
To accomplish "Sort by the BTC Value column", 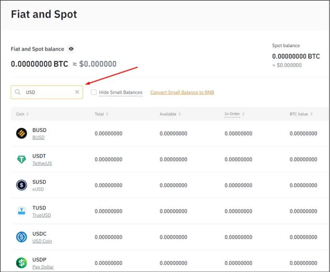I will pos(301,114).
